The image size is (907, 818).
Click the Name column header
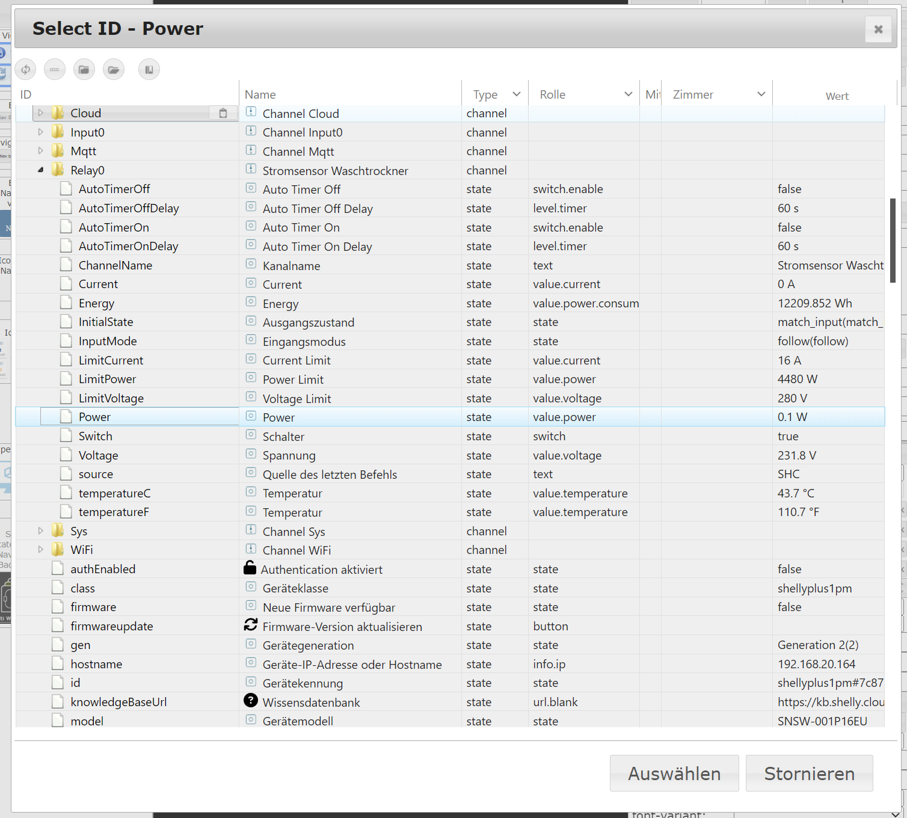[260, 94]
